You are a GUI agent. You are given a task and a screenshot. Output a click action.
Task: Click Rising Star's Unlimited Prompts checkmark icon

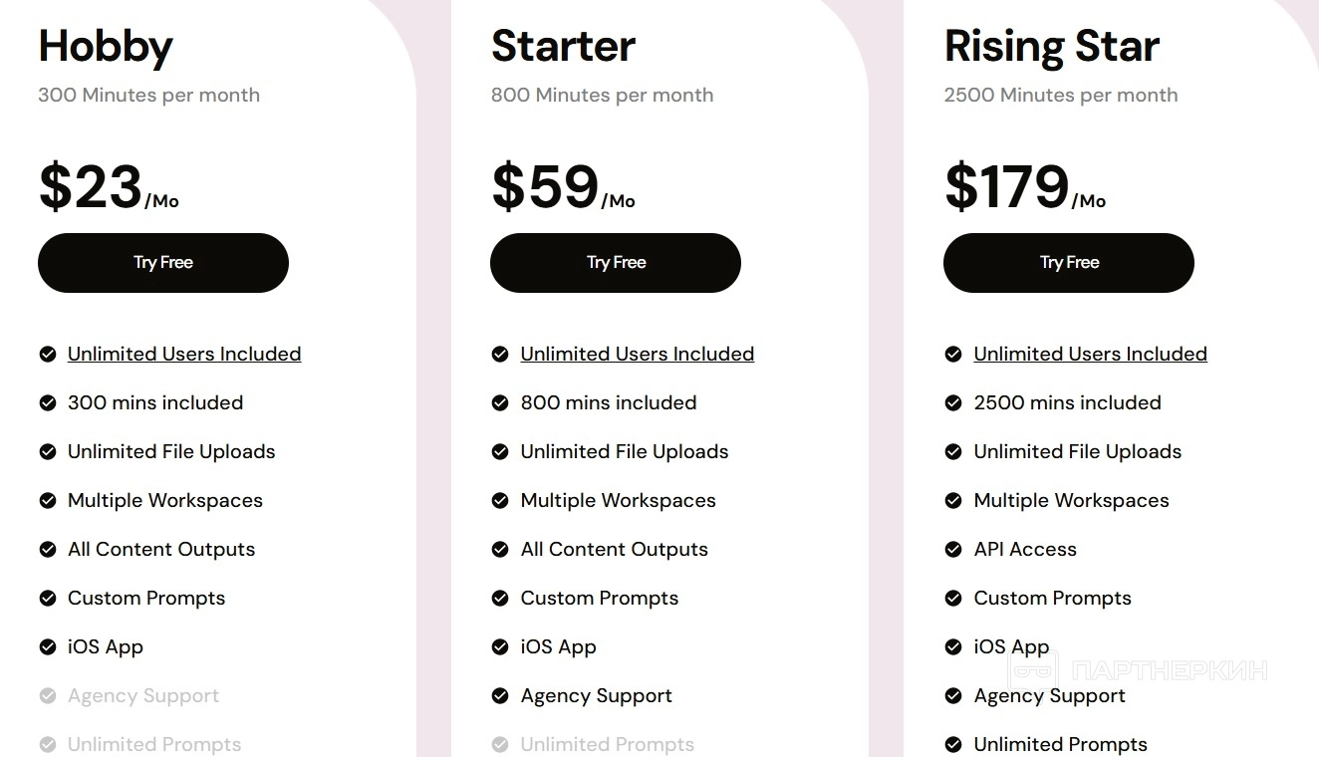coord(953,744)
